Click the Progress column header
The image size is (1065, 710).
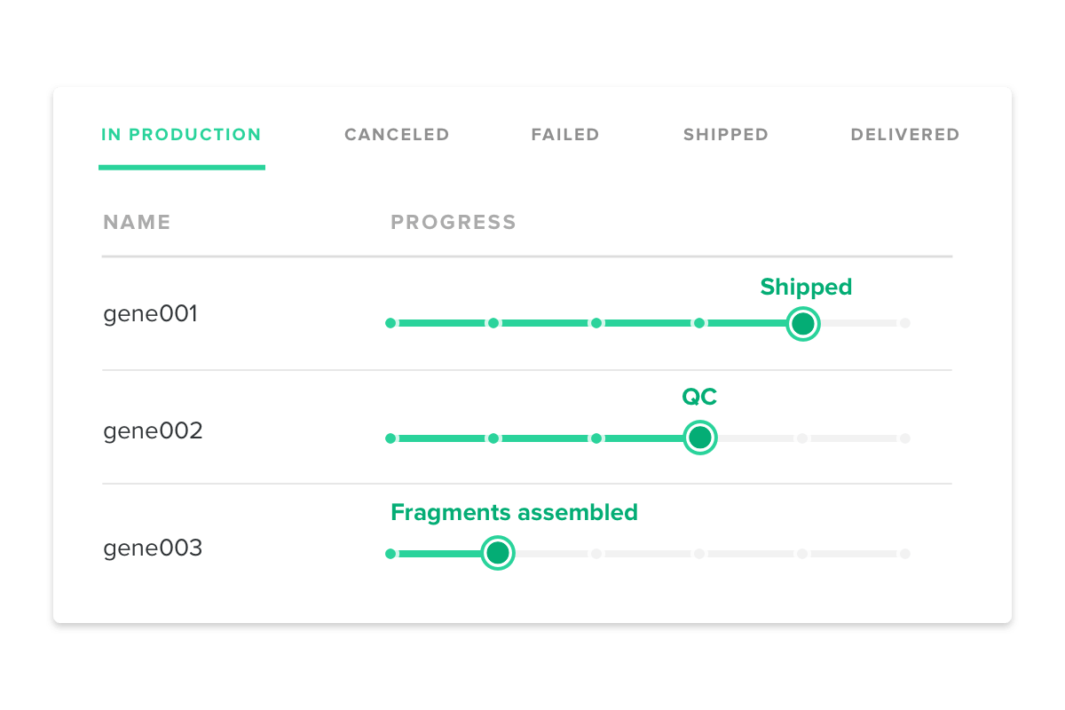pos(454,222)
